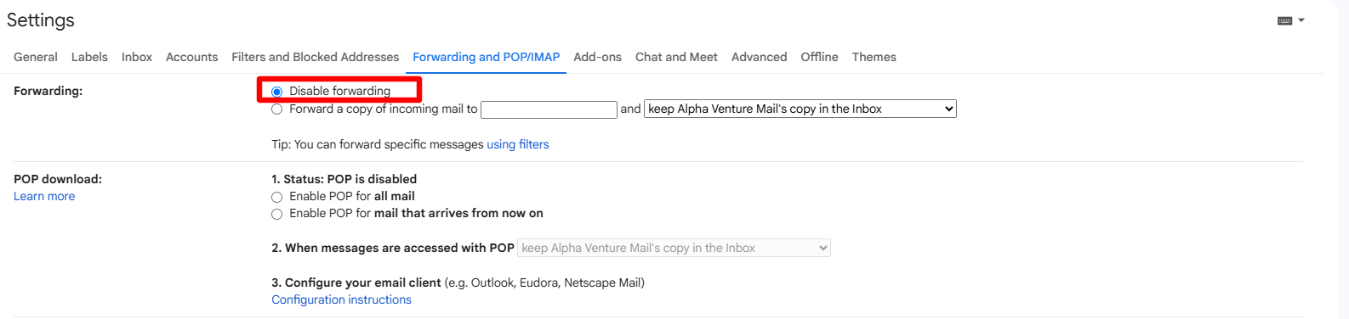Open the Add-ons tab

(x=597, y=57)
